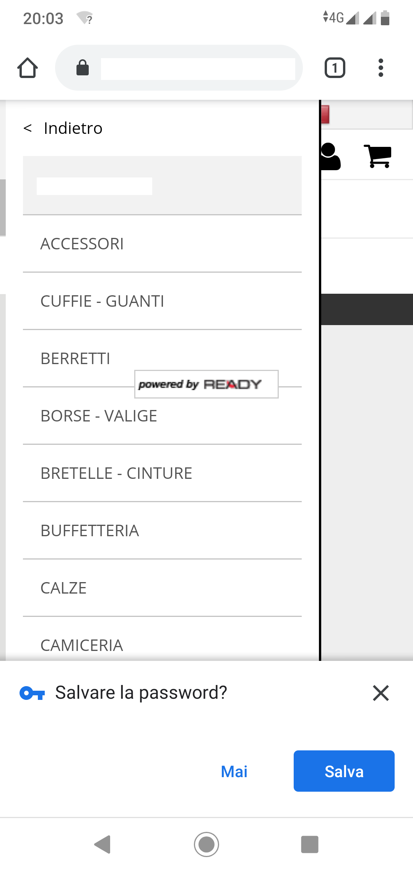
Task: Select the CUFFIE - GUANTI category
Action: point(102,301)
